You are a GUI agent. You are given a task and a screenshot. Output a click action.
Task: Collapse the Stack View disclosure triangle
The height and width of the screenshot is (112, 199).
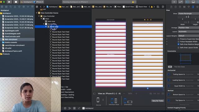[x=46, y=27]
